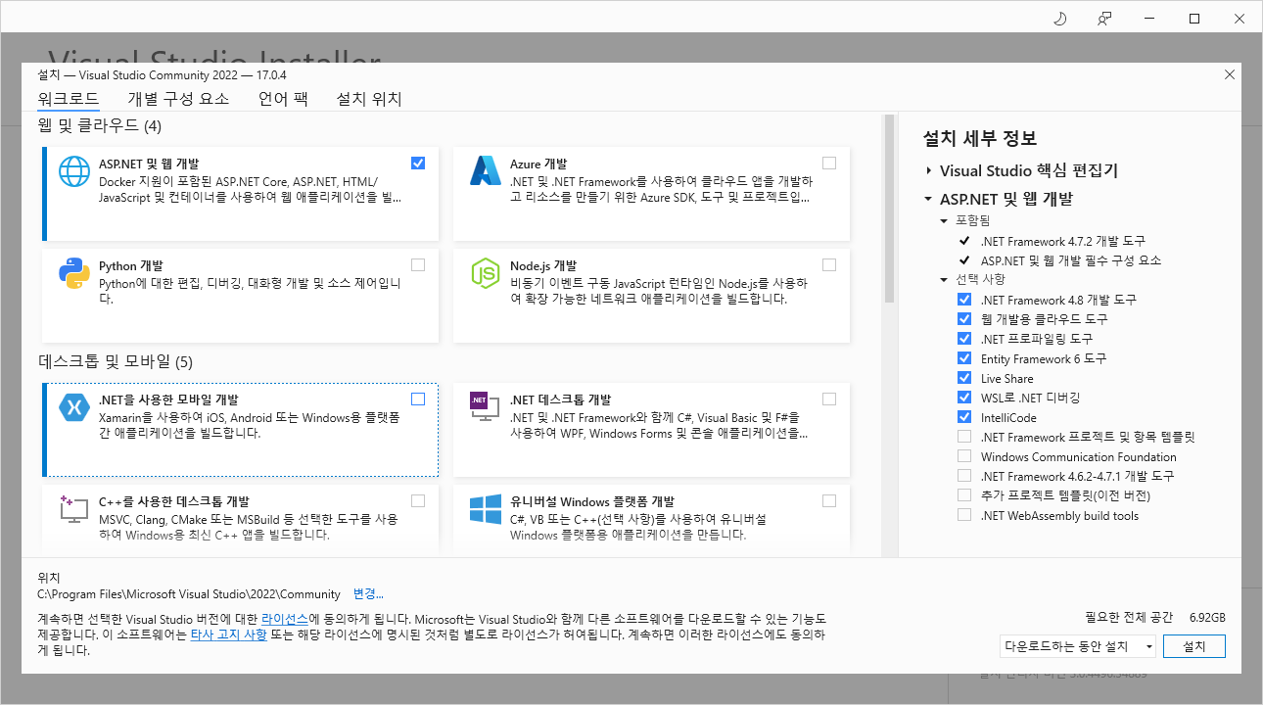Click the 데스크톱 및 모바일 (5) heading
Viewport: 1263px width, 705px height.
pyautogui.click(x=116, y=361)
